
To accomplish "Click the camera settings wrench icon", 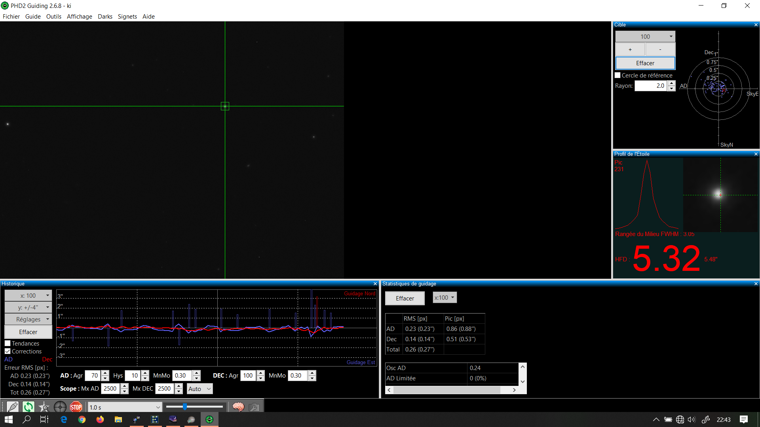I will 254,407.
